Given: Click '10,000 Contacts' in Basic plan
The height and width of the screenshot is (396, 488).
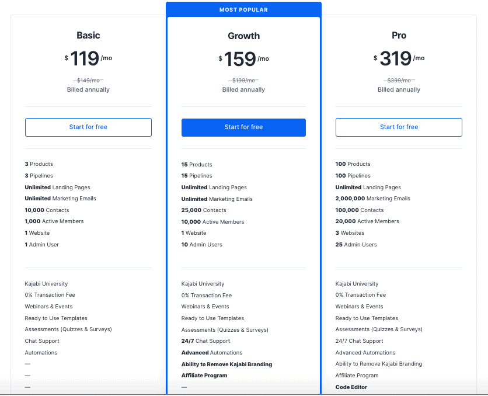Looking at the screenshot, I should (47, 210).
